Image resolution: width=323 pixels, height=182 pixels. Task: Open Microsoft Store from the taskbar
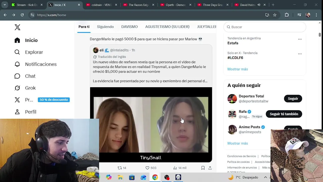click(x=132, y=177)
